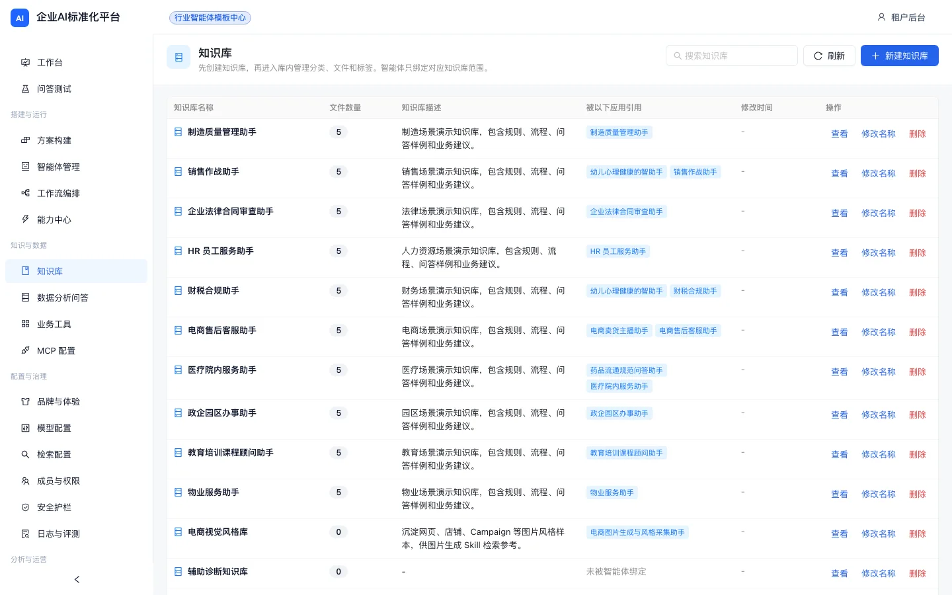Viewport: 952px width, 595px height.
Task: Click the 文件数量 column header
Action: 345,107
